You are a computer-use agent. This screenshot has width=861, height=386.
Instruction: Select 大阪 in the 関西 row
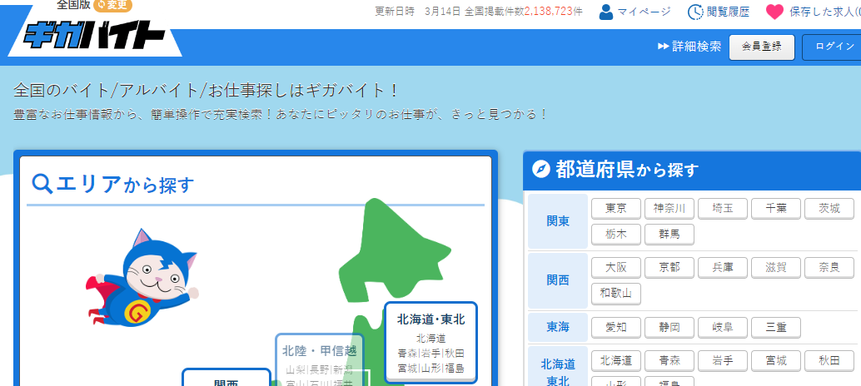click(x=616, y=268)
